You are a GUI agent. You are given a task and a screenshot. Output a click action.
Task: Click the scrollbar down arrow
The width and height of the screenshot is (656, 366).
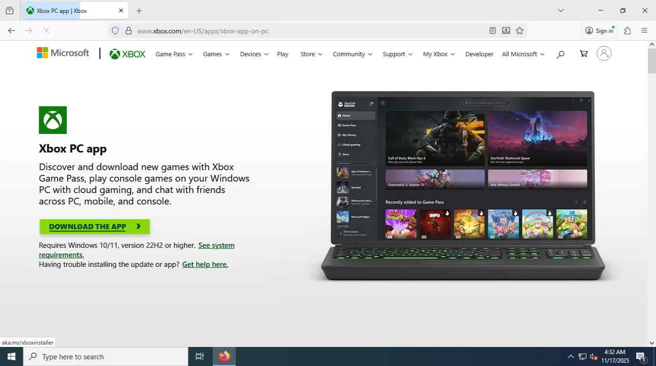(652, 343)
